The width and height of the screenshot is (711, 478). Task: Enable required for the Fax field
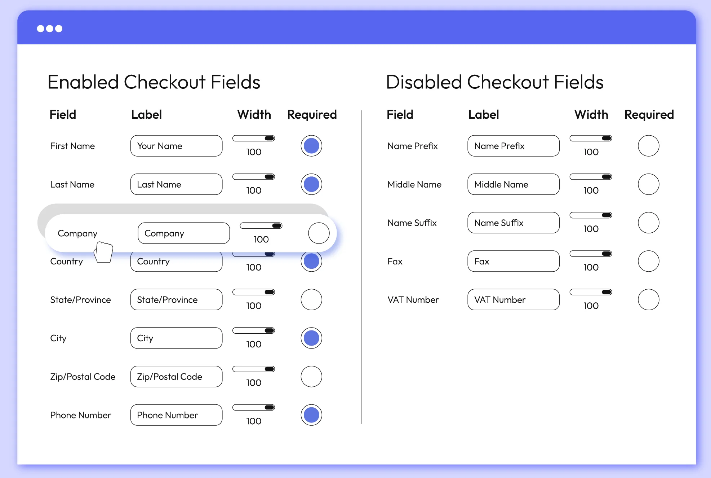(x=648, y=261)
